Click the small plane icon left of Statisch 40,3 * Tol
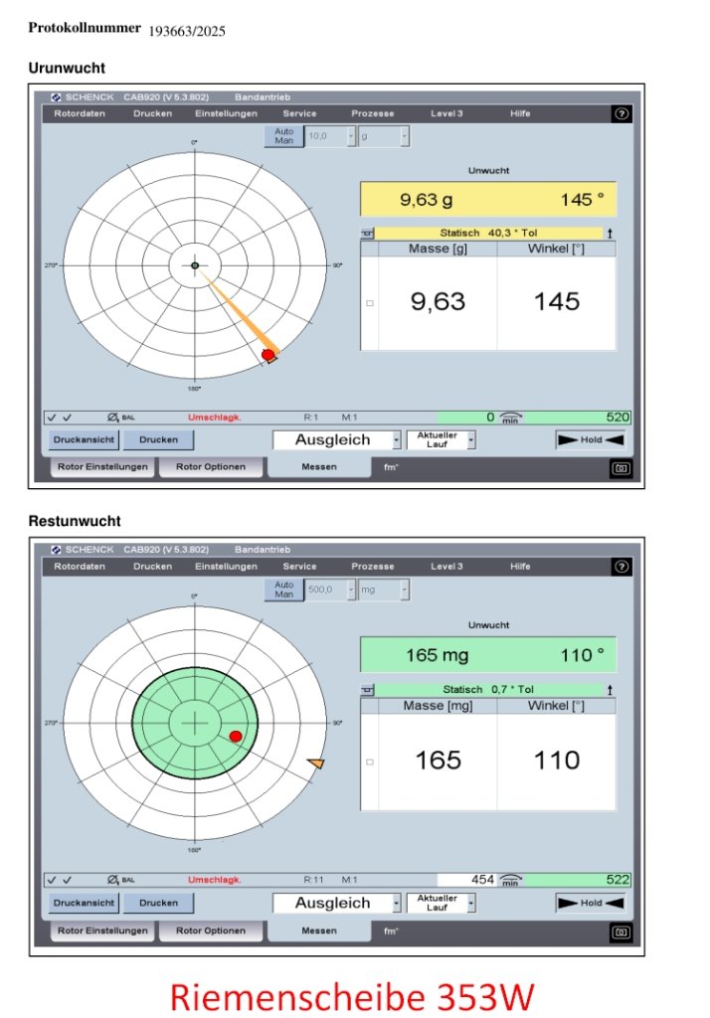This screenshot has height=1018, width=710. point(368,234)
